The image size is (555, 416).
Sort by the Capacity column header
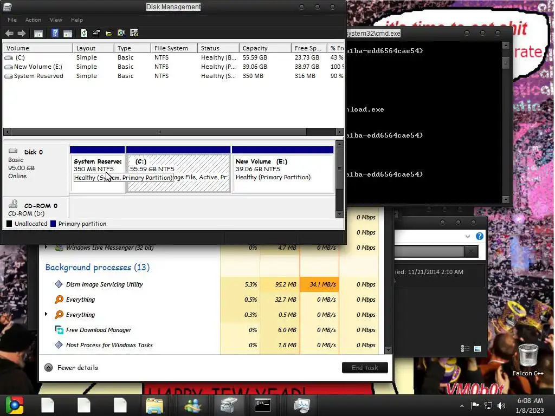265,48
